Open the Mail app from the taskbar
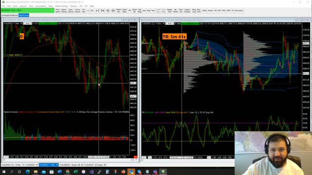Screen dimensions: 312x175 coord(43,172)
